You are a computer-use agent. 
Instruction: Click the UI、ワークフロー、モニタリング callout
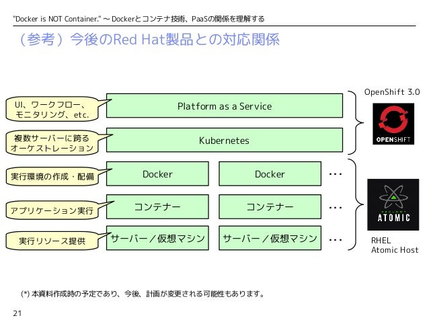[52, 109]
